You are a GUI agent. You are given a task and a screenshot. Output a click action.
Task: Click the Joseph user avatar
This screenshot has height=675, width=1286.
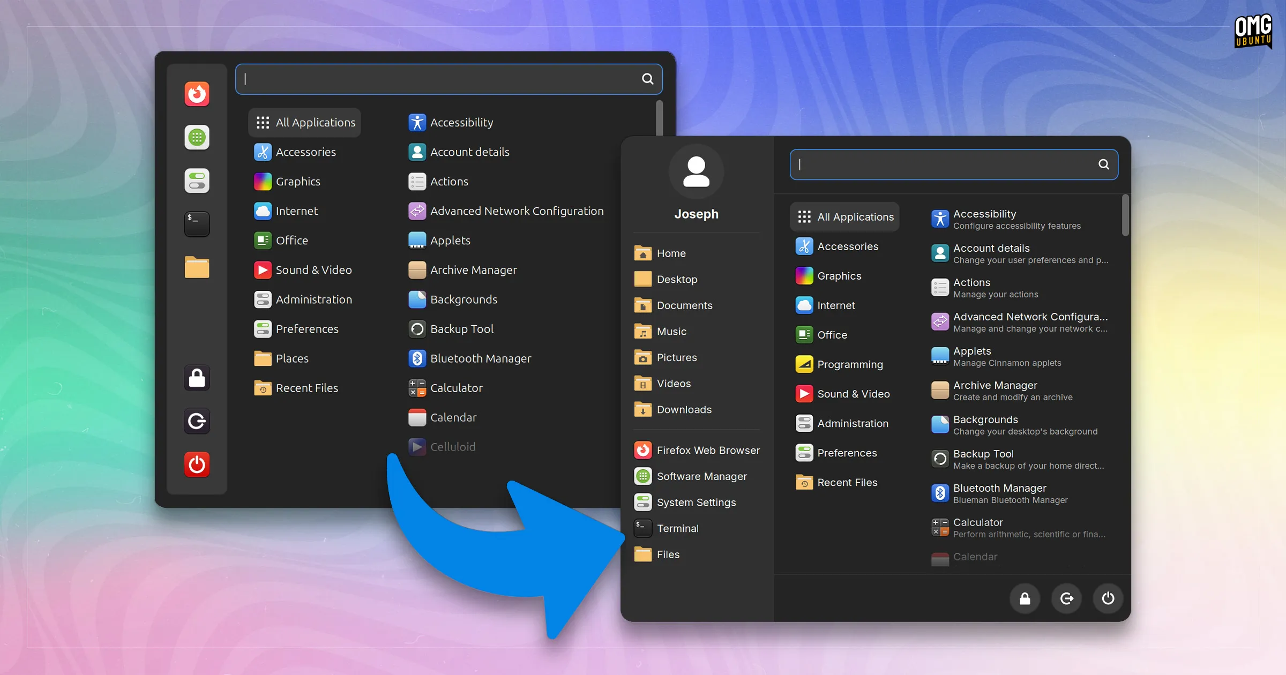(696, 171)
